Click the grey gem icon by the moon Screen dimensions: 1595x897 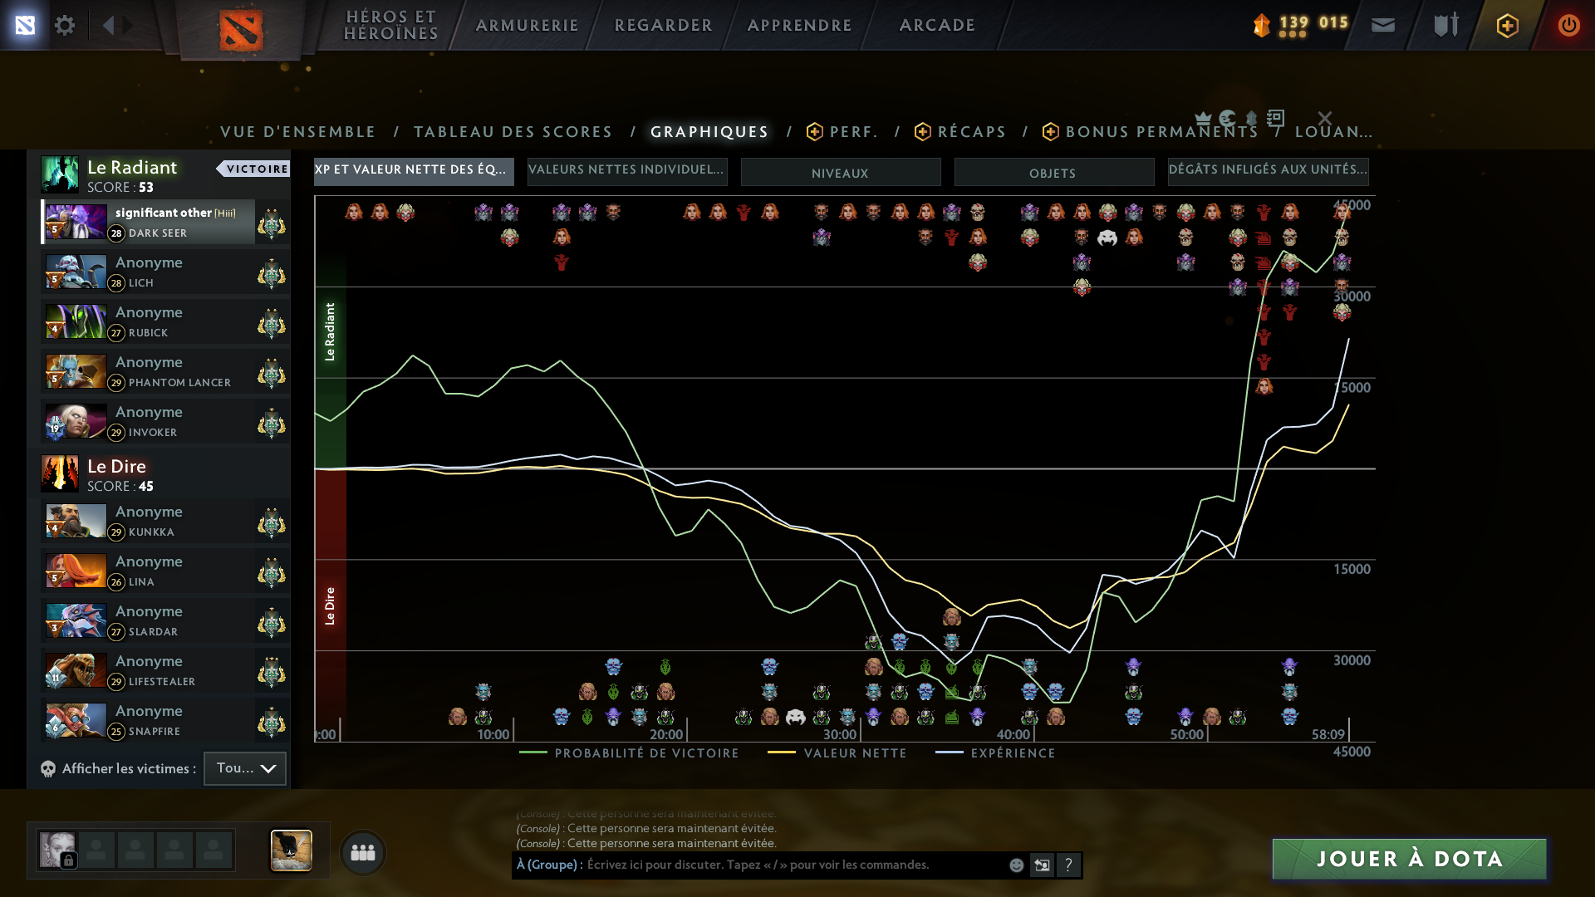pyautogui.click(x=1252, y=118)
